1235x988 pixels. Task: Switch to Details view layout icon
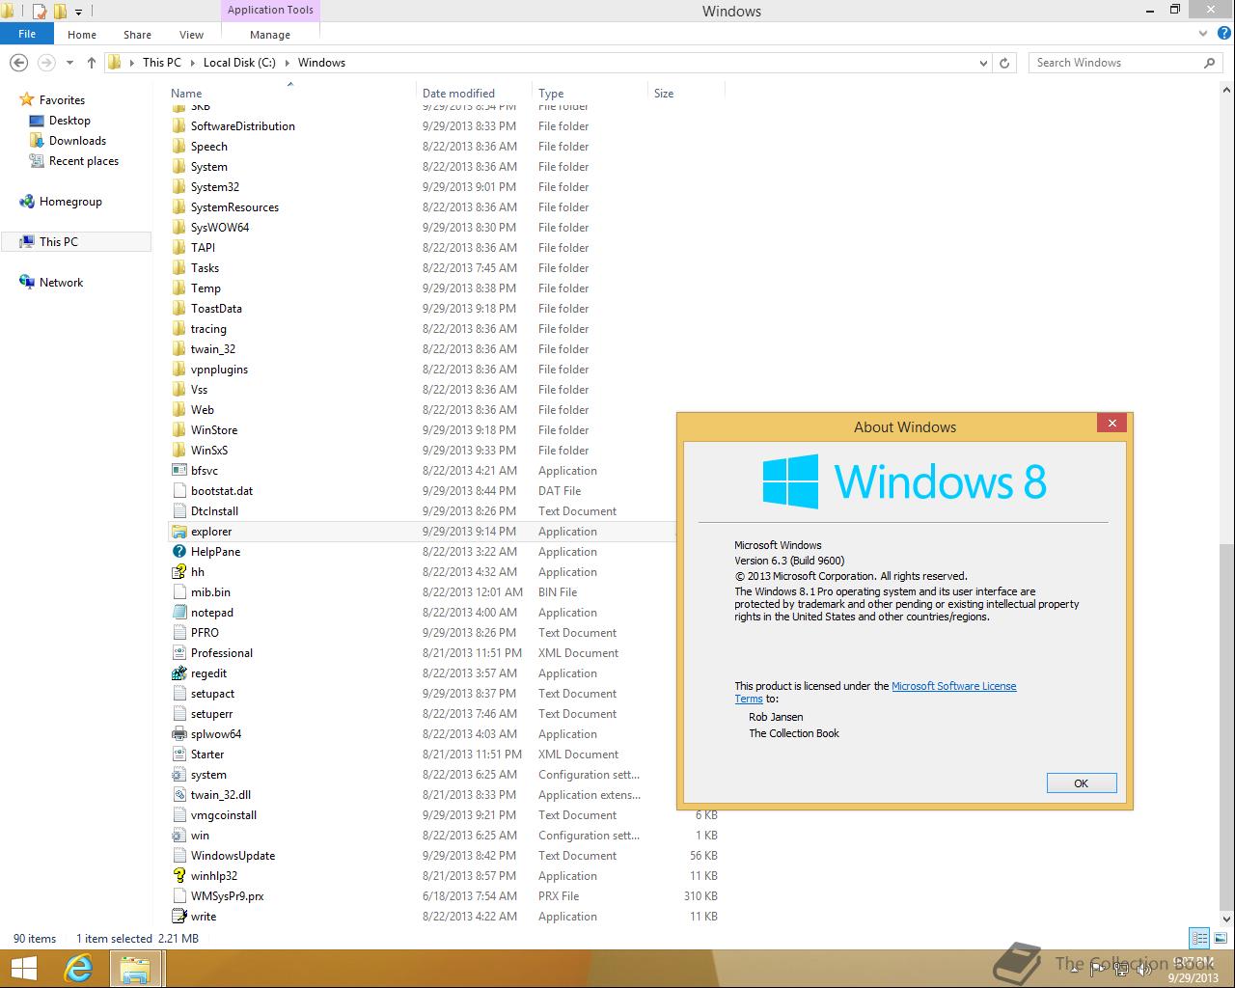(x=1199, y=938)
